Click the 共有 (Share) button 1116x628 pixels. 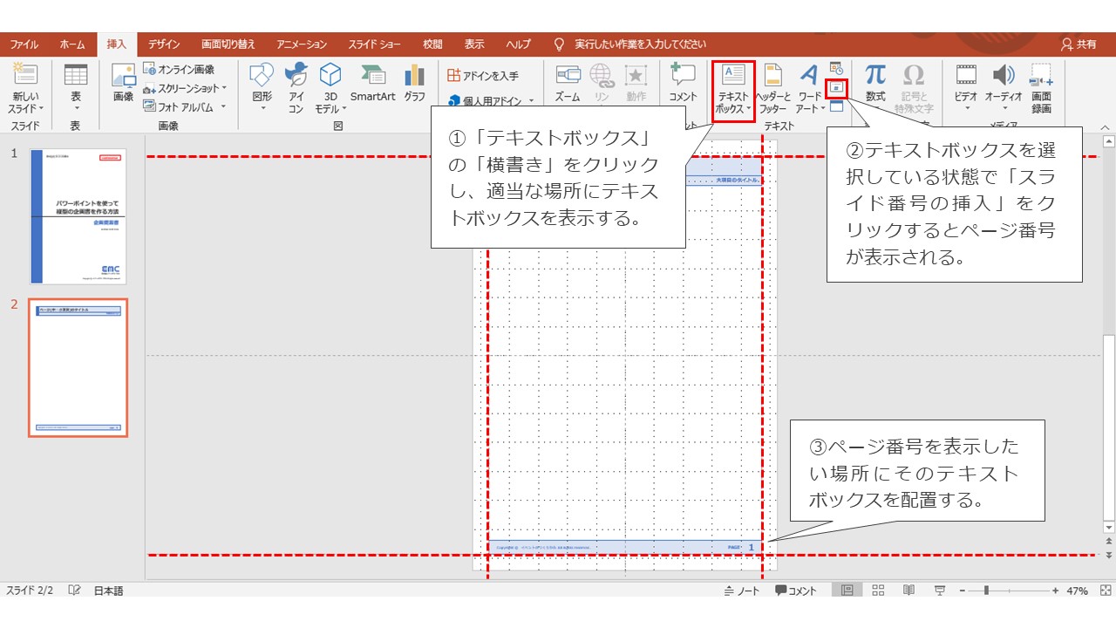click(1079, 44)
